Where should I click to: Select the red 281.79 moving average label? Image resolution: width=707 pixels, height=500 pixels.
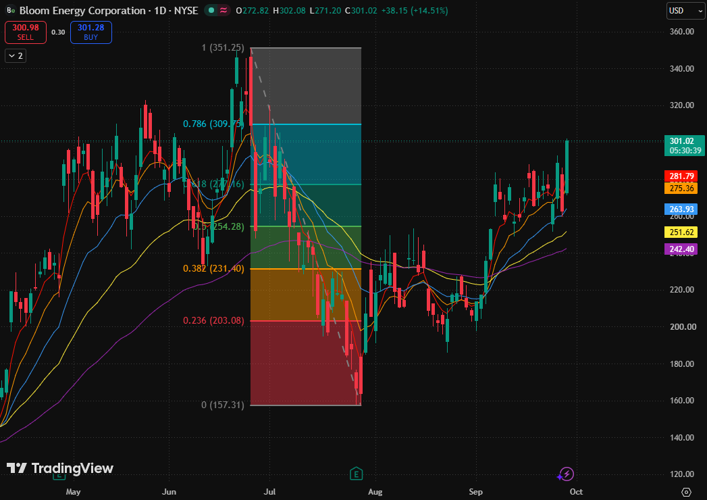[681, 176]
